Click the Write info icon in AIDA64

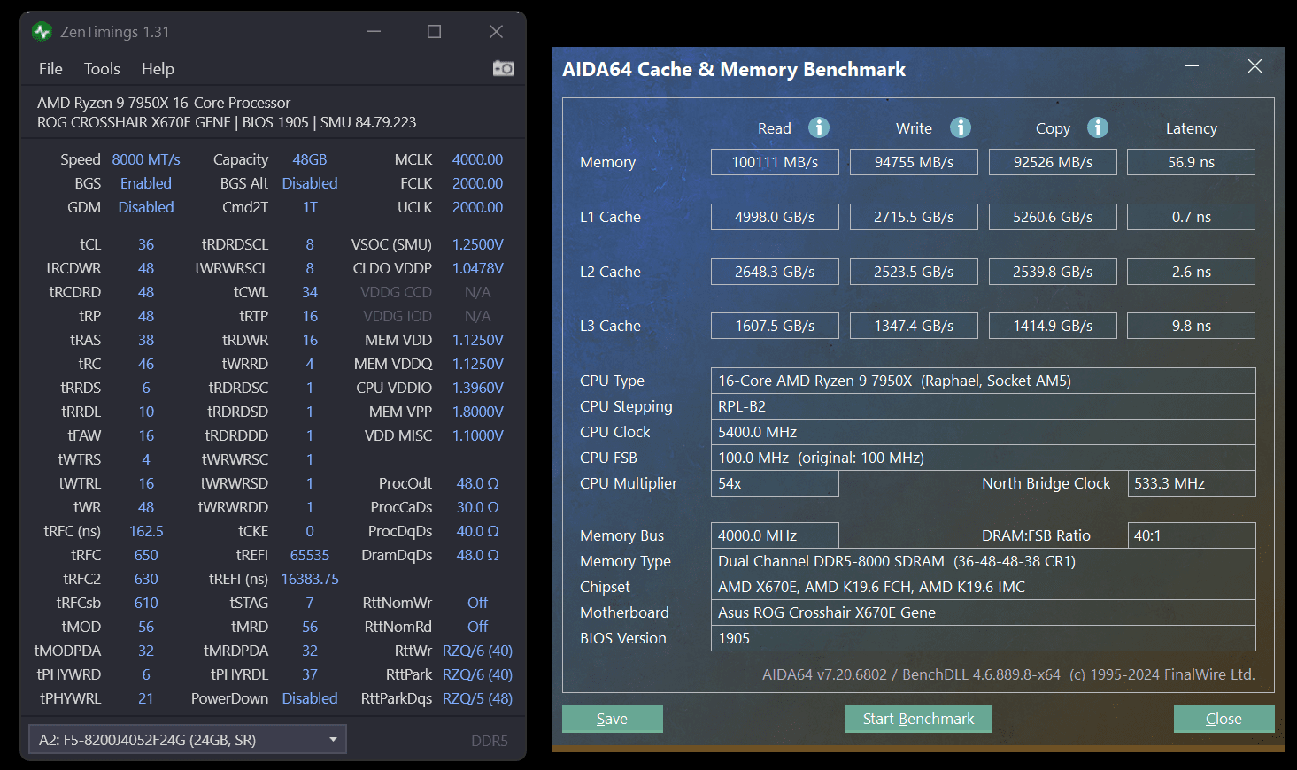coord(961,127)
